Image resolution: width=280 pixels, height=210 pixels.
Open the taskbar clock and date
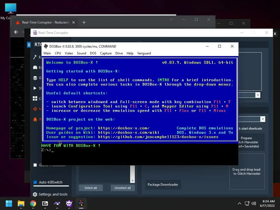pos(267,203)
